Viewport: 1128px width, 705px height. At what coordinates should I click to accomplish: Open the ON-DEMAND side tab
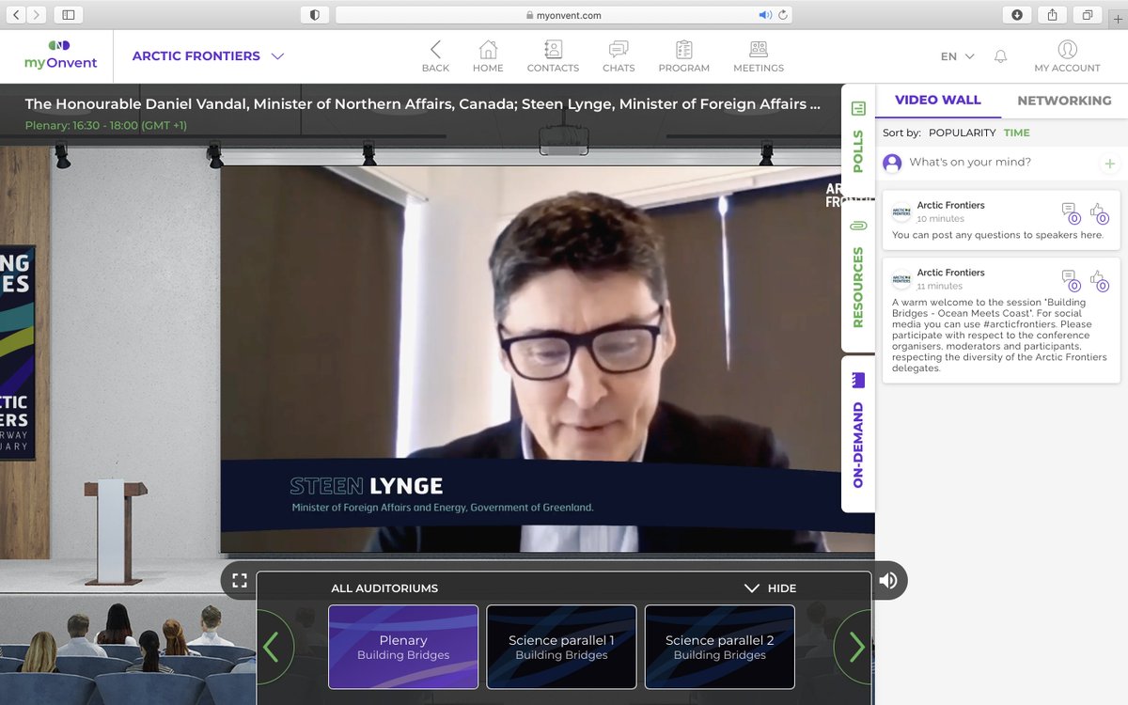857,434
